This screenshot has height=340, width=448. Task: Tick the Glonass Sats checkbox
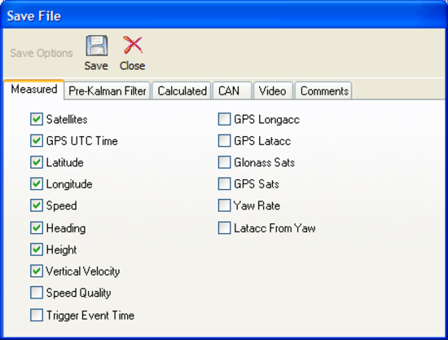point(224,162)
